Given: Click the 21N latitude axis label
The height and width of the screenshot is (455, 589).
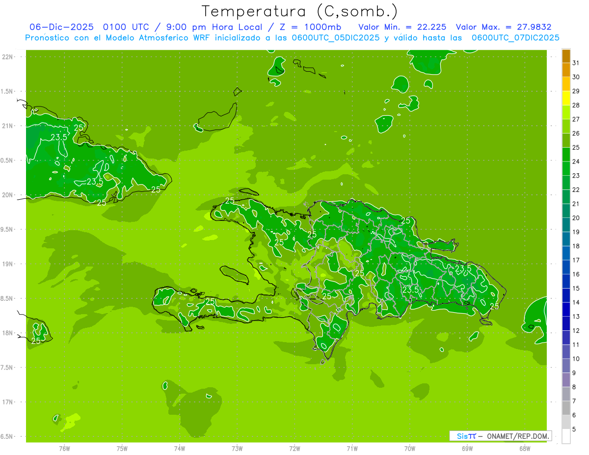Looking at the screenshot, I should [x=7, y=126].
